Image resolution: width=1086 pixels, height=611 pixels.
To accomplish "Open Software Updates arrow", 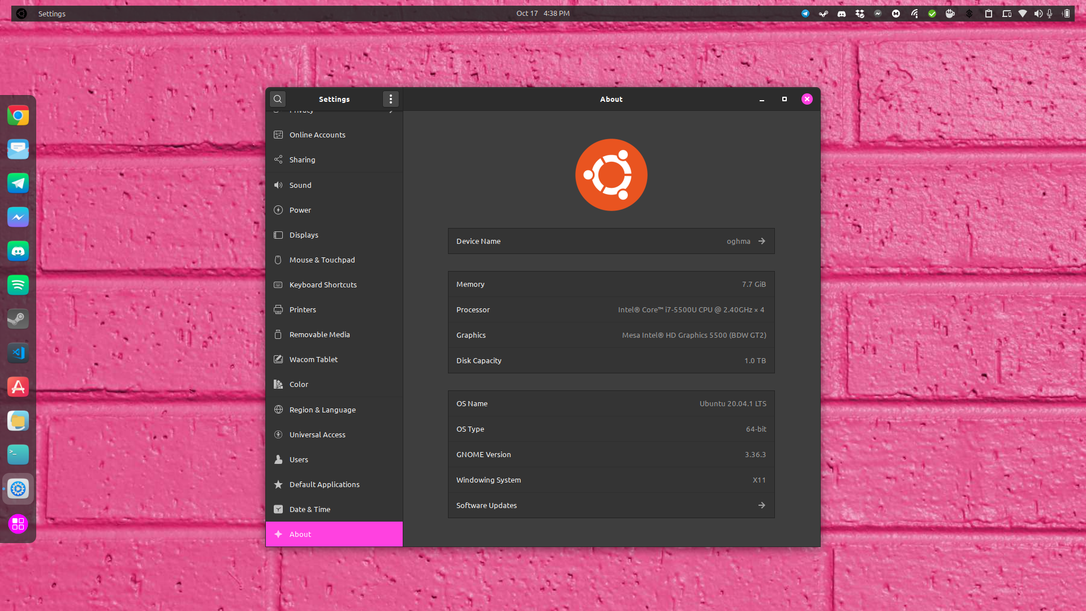I will tap(762, 505).
